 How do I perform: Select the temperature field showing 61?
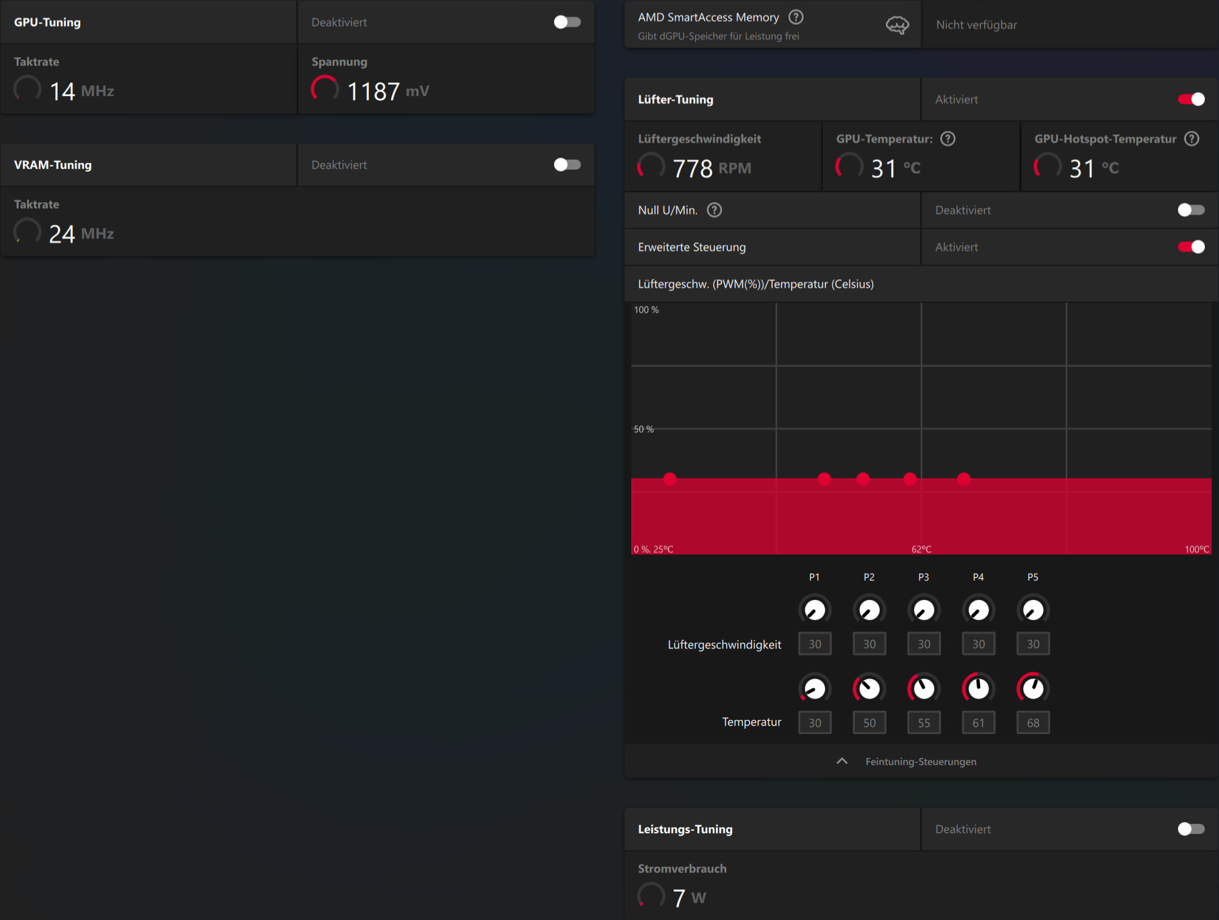click(x=979, y=723)
